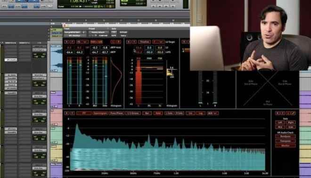Viewport: 311px width, 178px height.
Task: Click the wrench settings icon in solo panel
Action: pos(294,113)
